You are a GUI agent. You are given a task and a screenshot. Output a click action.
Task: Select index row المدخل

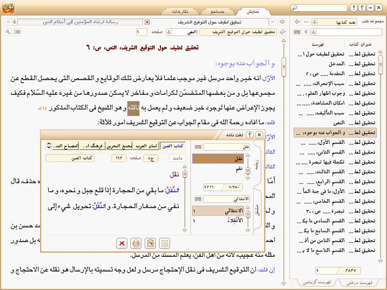tap(335, 64)
